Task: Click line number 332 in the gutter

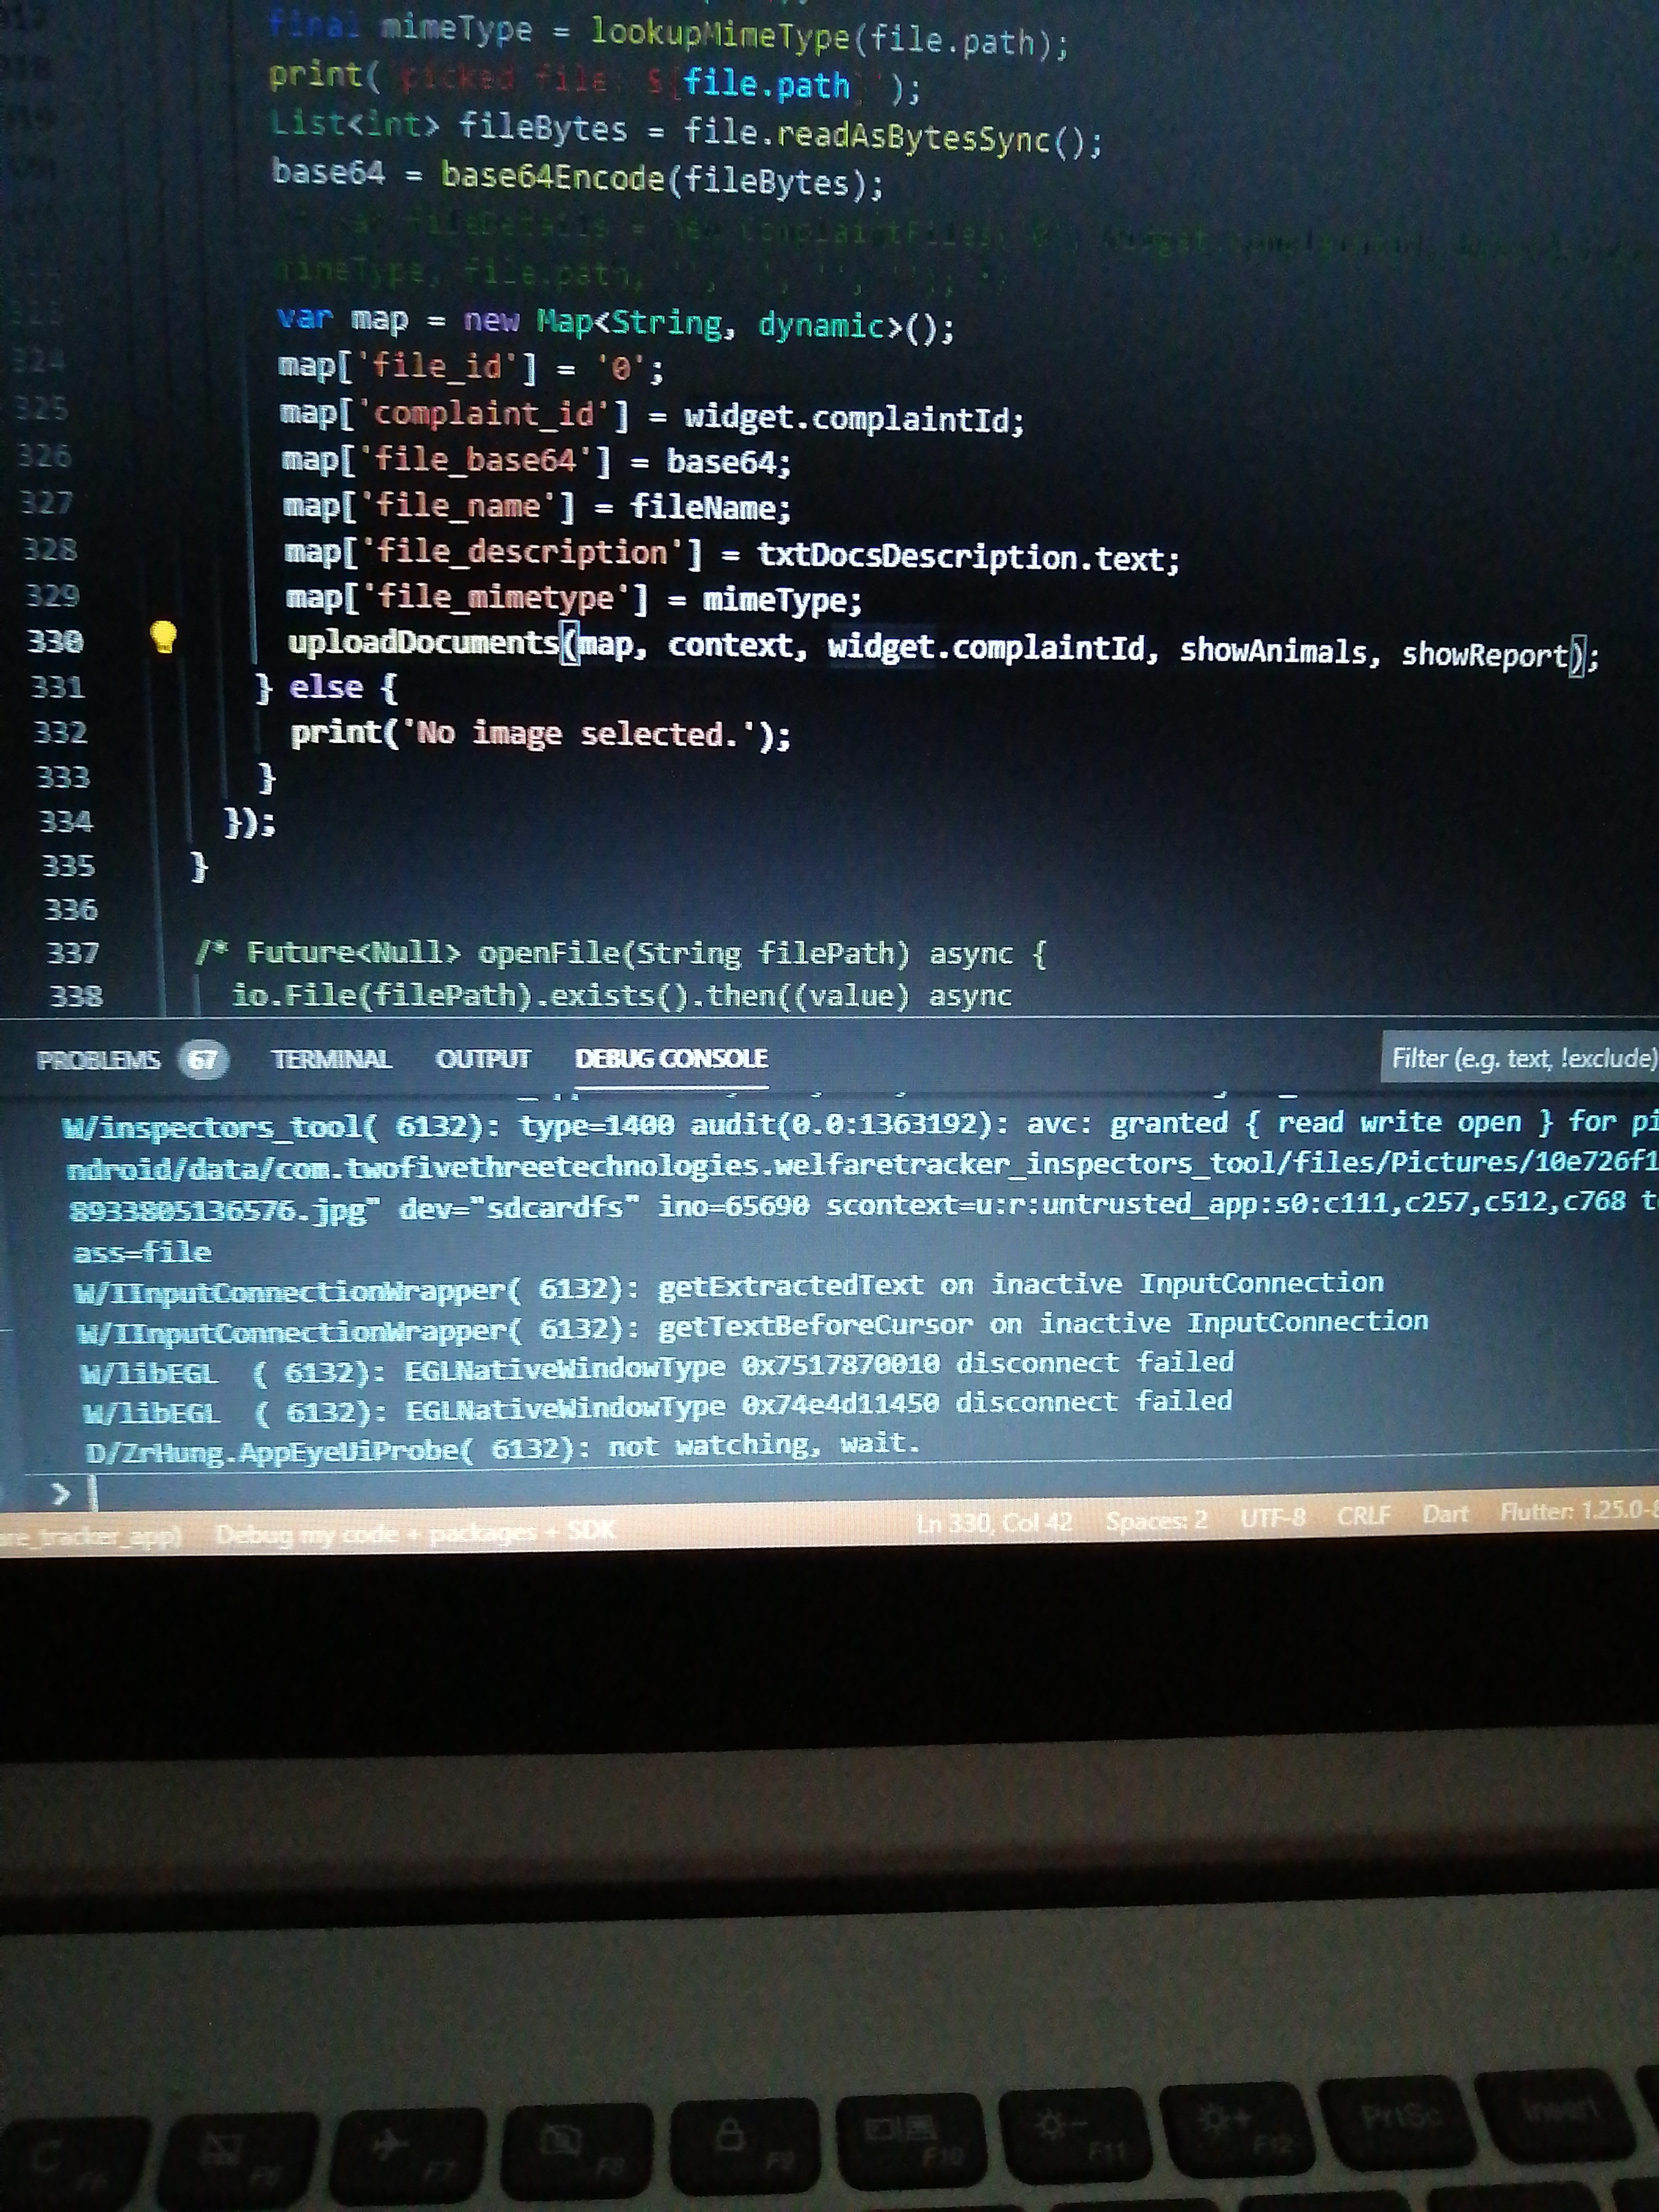Action: pyautogui.click(x=60, y=732)
